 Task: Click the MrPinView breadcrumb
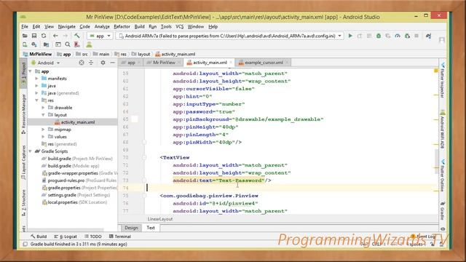pyautogui.click(x=37, y=54)
